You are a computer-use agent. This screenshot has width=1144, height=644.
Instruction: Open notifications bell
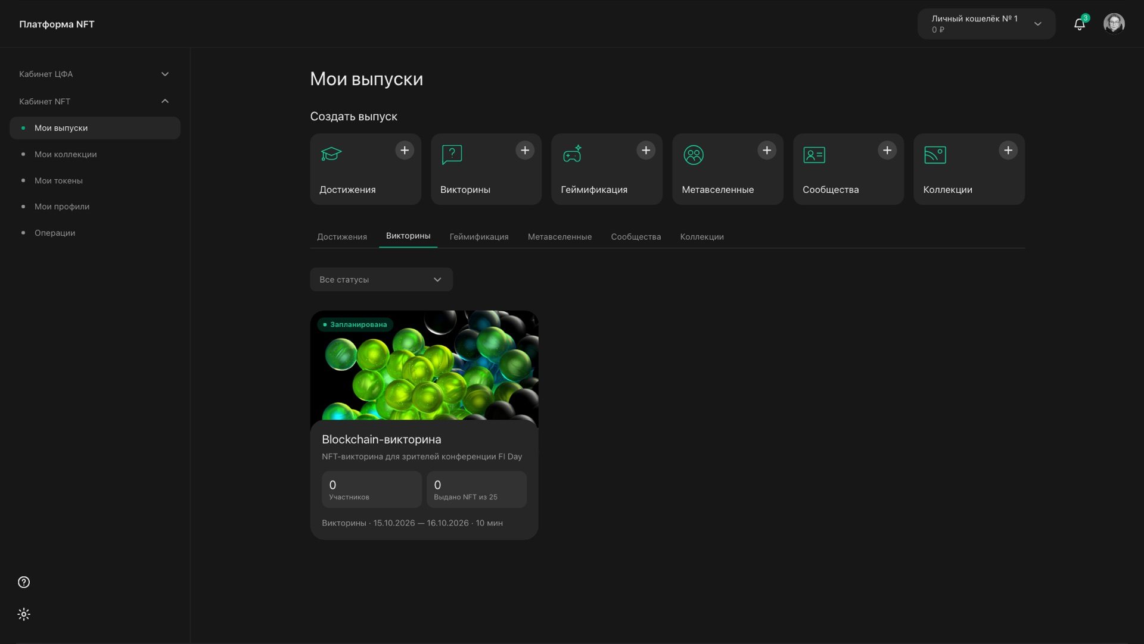point(1080,24)
